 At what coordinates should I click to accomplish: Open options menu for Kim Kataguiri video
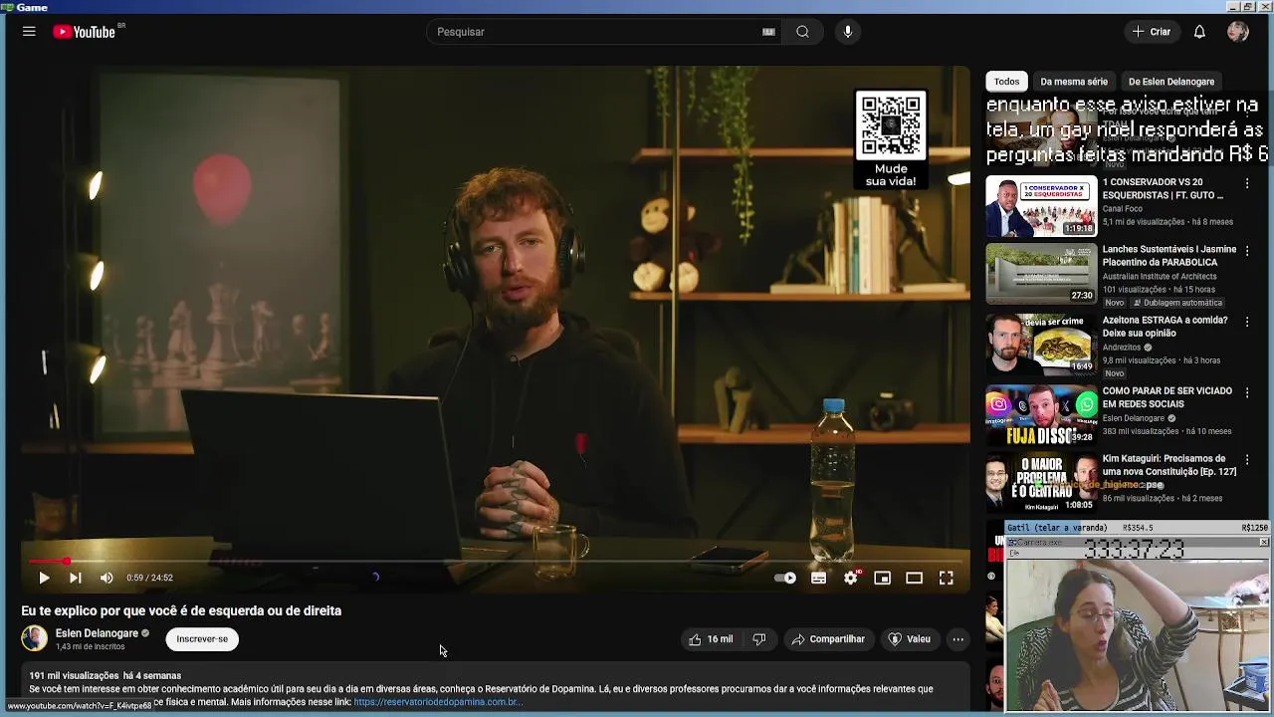click(1247, 460)
